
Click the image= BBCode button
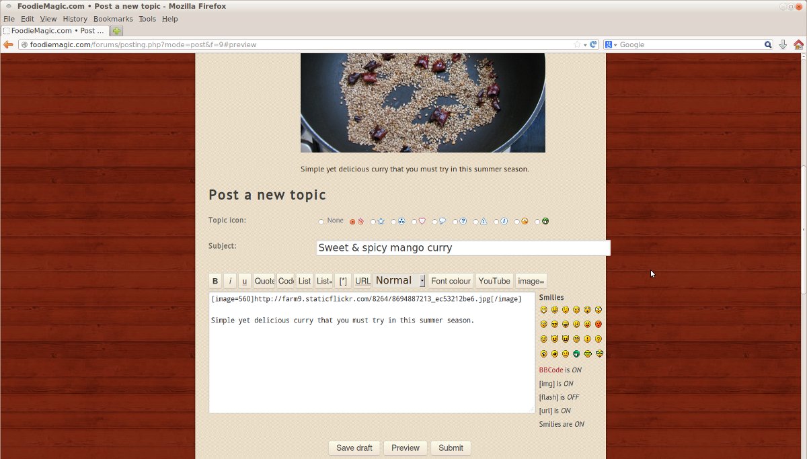531,281
